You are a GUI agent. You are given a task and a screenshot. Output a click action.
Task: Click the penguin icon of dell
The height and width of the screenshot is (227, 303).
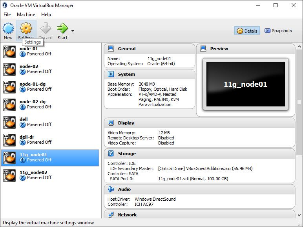pyautogui.click(x=9, y=123)
